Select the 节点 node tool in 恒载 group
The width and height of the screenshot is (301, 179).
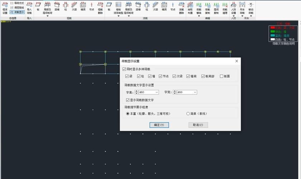(x=92, y=6)
